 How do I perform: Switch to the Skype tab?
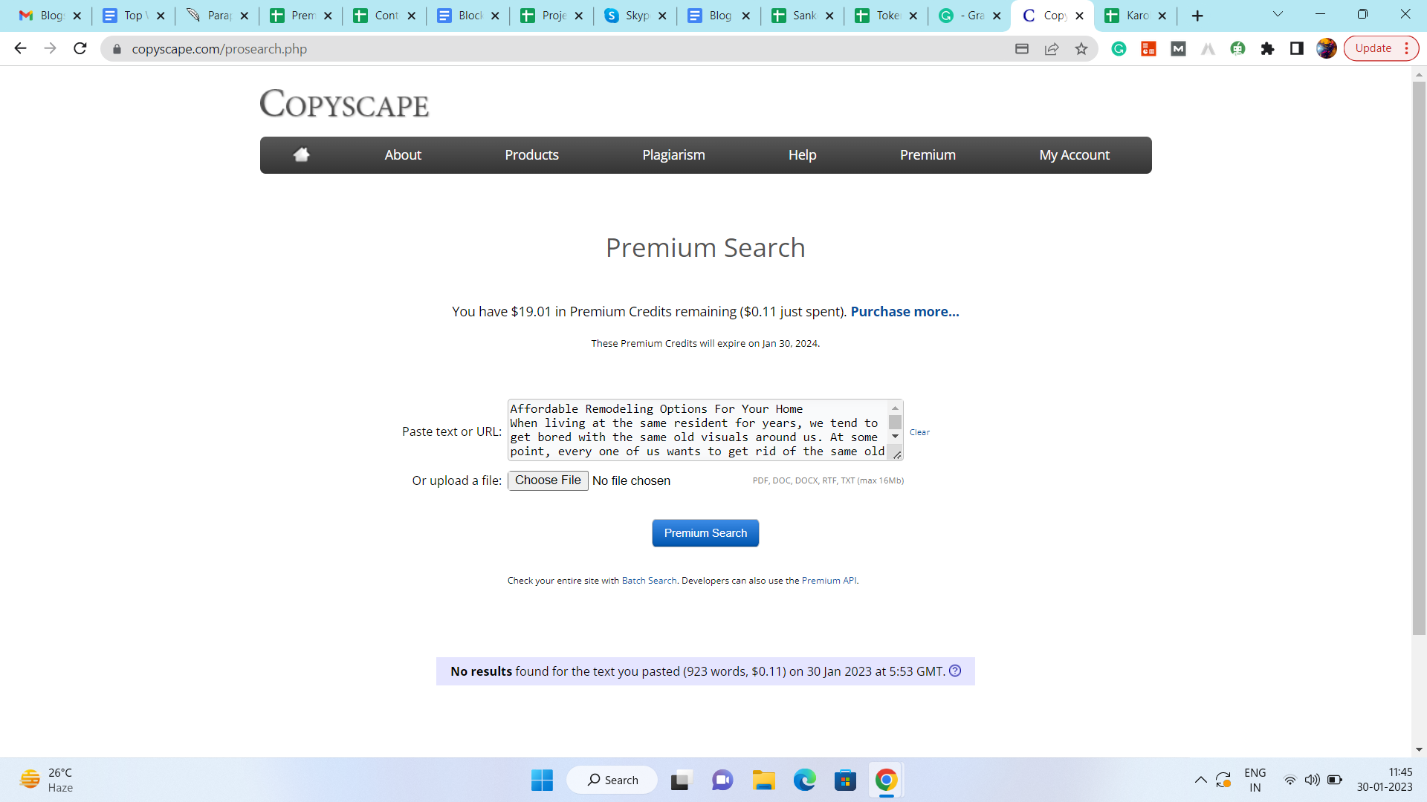click(x=635, y=16)
